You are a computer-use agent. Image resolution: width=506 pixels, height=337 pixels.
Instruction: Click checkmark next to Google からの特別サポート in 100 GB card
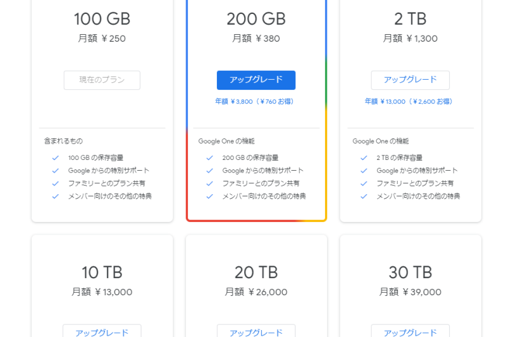click(56, 171)
